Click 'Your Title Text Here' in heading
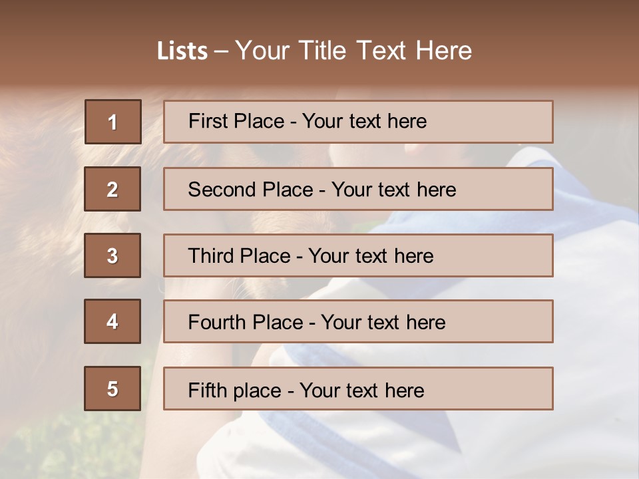 (x=353, y=51)
